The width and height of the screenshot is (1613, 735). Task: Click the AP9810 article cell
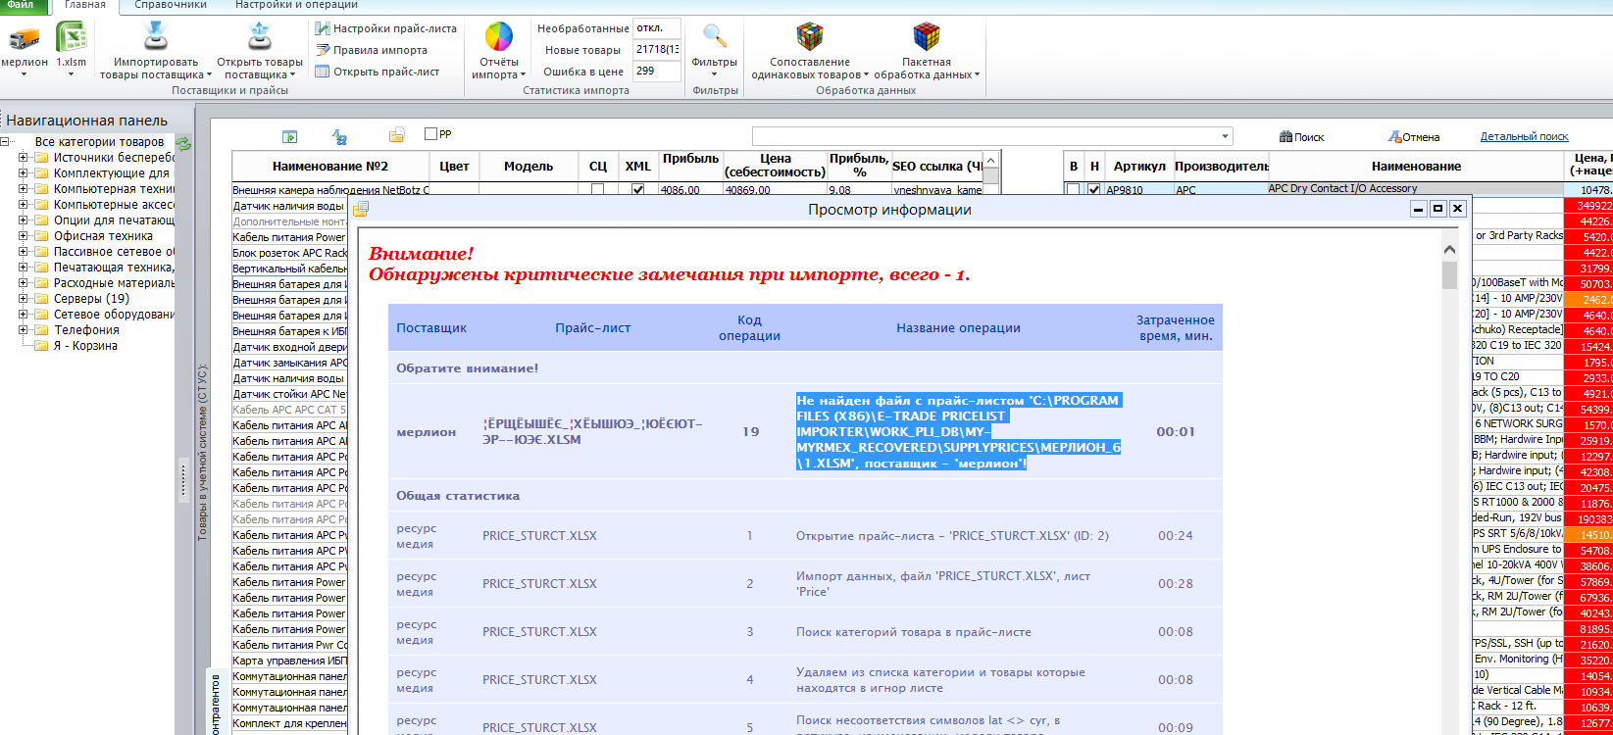point(1138,190)
